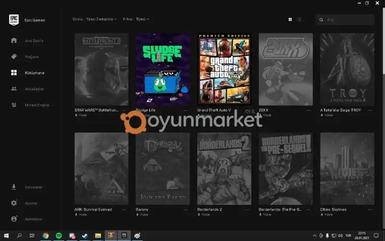Viewport: 385px width, 241px height.
Task: Open İndirmeler downloads page
Action: pos(33,187)
